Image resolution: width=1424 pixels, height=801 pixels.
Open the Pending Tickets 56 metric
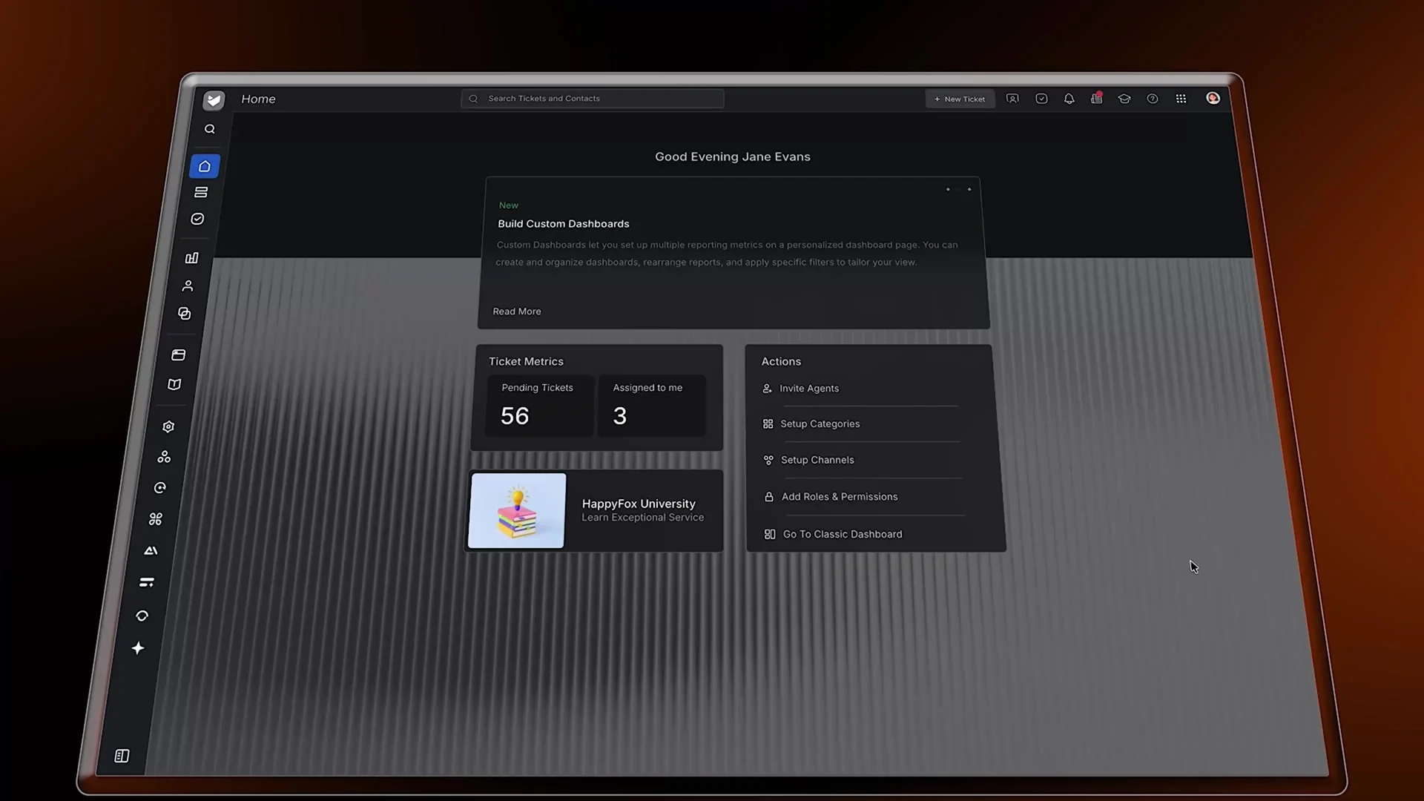pyautogui.click(x=538, y=406)
